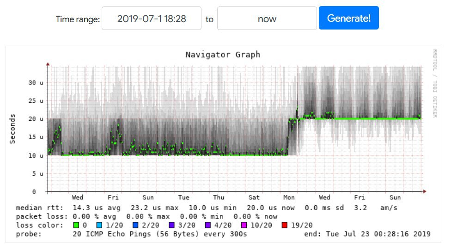This screenshot has height=249, width=451.
Task: Focus the start time field 2019-07-1 18:28
Action: click(x=152, y=18)
